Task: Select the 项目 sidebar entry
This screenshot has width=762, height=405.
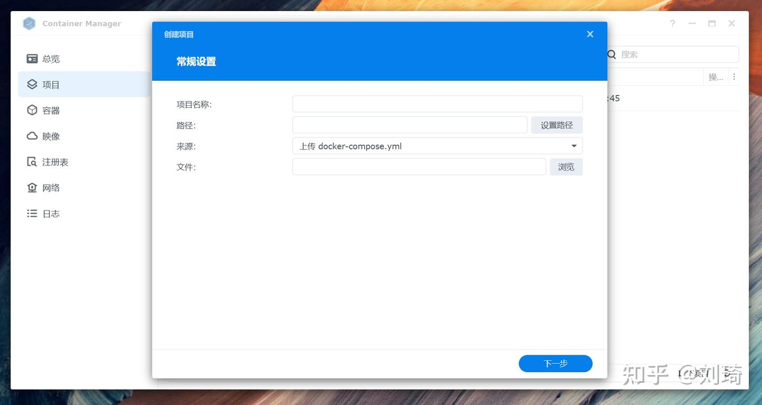Action: coord(51,84)
